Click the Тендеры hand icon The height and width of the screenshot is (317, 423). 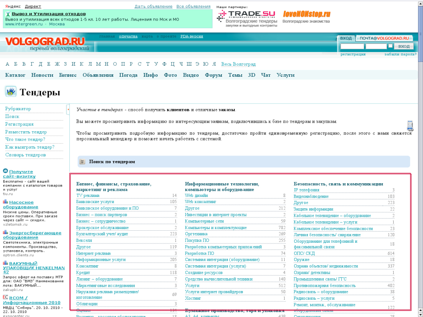point(10,92)
